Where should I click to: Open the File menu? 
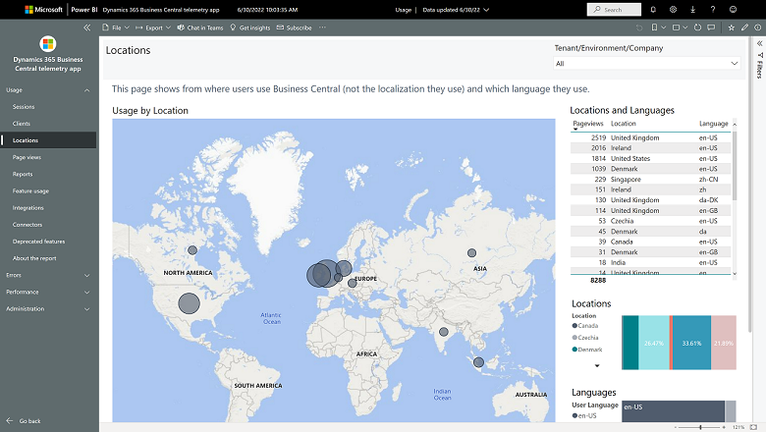pos(116,27)
